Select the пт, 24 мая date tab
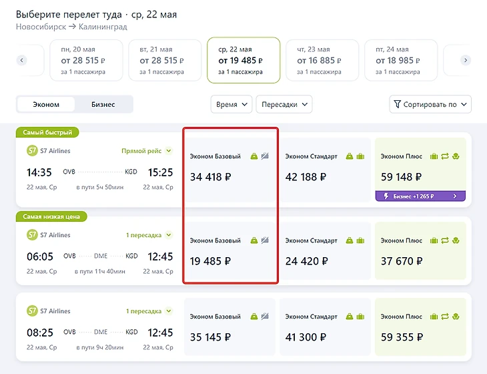The height and width of the screenshot is (374, 487). click(401, 60)
